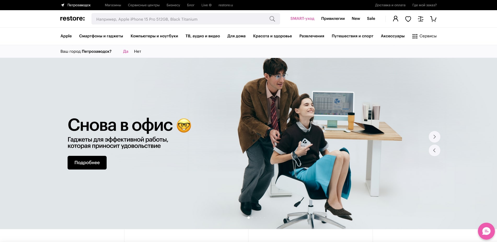Click the Петрозаводск location arrow icon

63,5
